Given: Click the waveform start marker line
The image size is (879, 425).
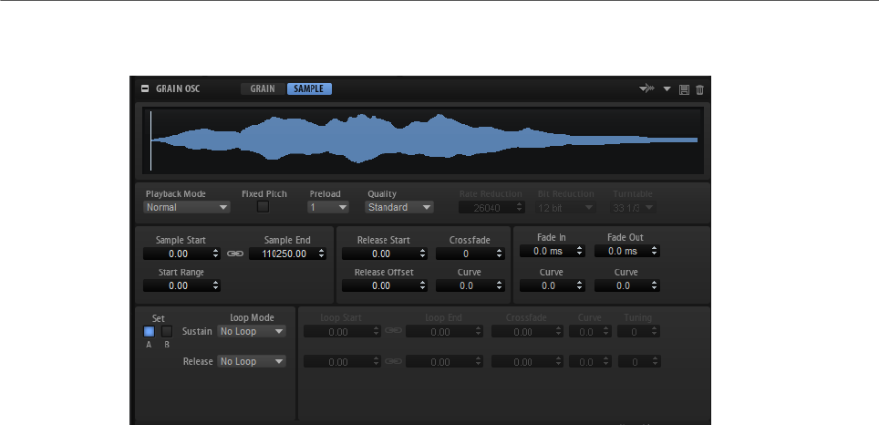Looking at the screenshot, I should tap(150, 140).
